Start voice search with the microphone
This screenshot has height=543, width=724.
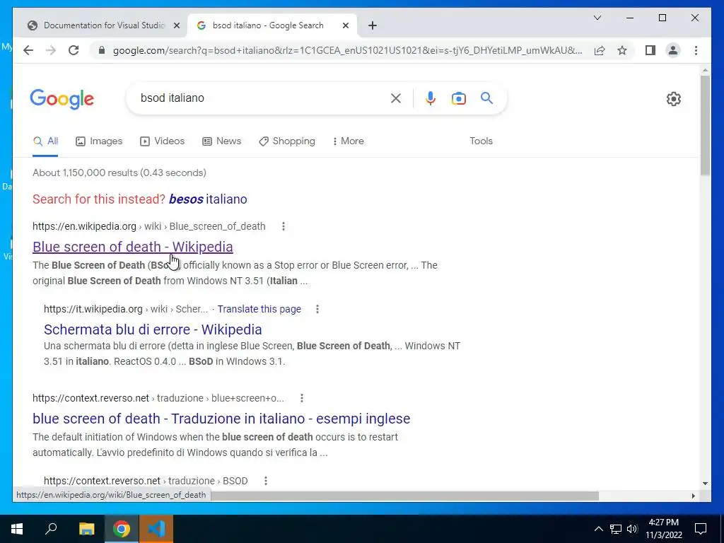(x=431, y=98)
